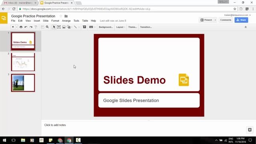This screenshot has height=144, width=256.
Task: Select slide 1 thumbnail Slides Demo
Action: point(23,41)
